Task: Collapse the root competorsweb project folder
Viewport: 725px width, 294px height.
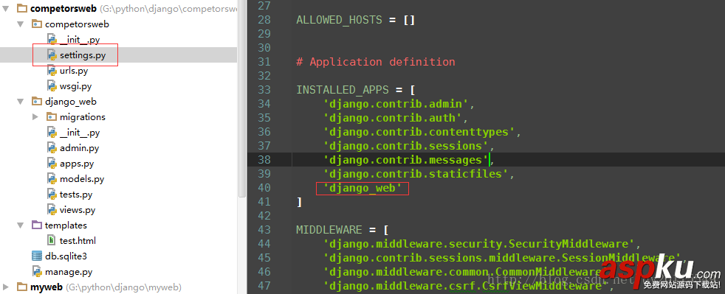Action: tap(6, 8)
